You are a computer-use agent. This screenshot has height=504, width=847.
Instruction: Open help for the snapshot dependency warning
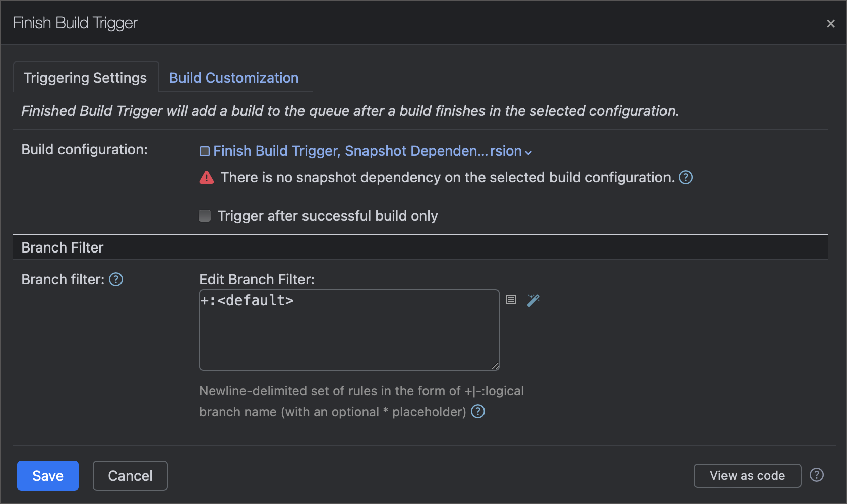point(686,177)
